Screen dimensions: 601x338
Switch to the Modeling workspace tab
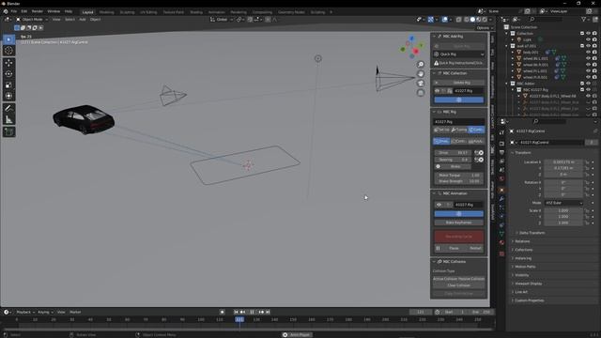[106, 12]
